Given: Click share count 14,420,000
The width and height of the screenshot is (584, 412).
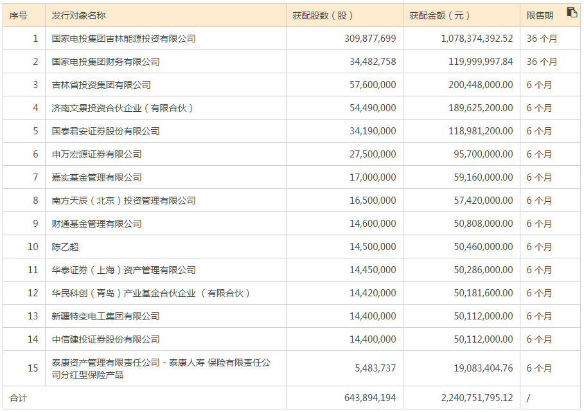Looking at the screenshot, I should [373, 293].
